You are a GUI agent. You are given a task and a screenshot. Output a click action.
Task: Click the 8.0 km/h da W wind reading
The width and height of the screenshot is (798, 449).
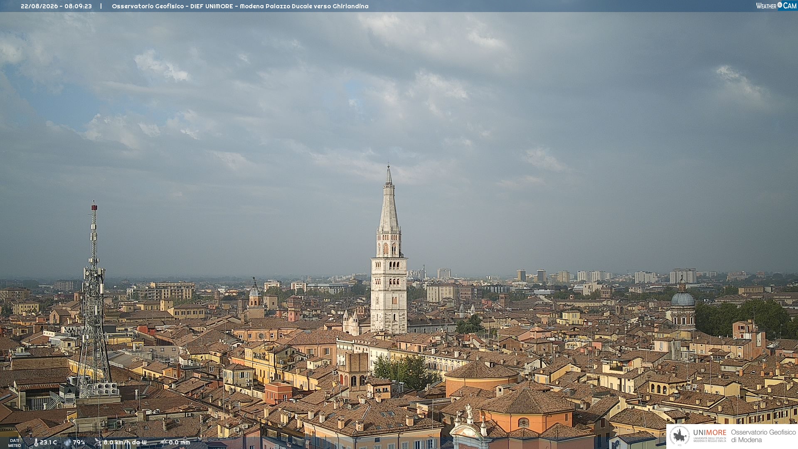(x=125, y=442)
